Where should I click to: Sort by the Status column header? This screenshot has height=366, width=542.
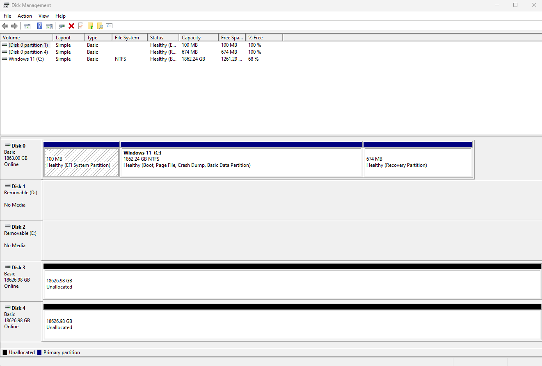[163, 38]
